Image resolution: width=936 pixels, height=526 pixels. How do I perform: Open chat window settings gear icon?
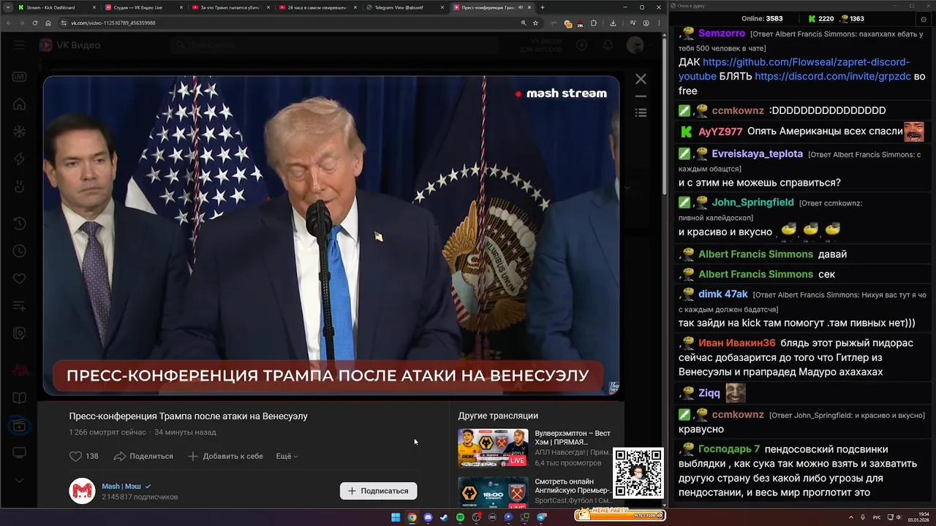pos(924,19)
